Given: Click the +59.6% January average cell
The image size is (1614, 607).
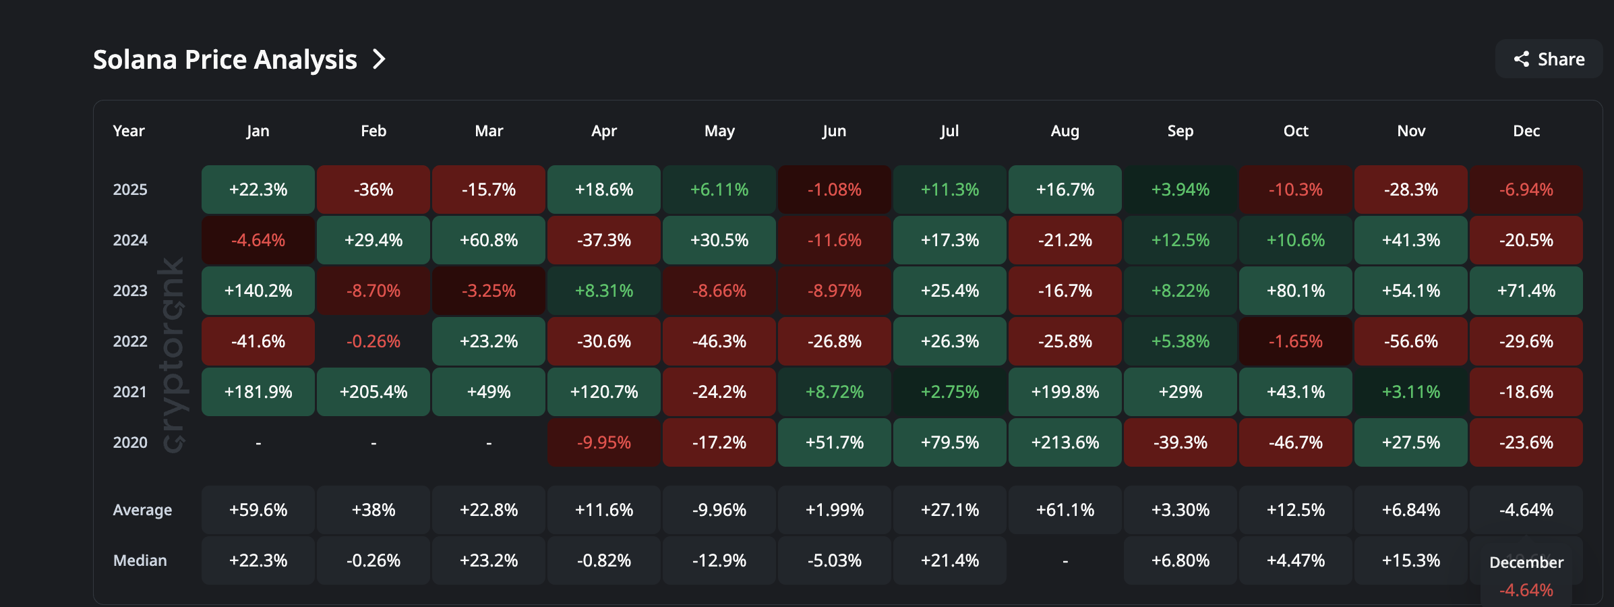Looking at the screenshot, I should [258, 510].
